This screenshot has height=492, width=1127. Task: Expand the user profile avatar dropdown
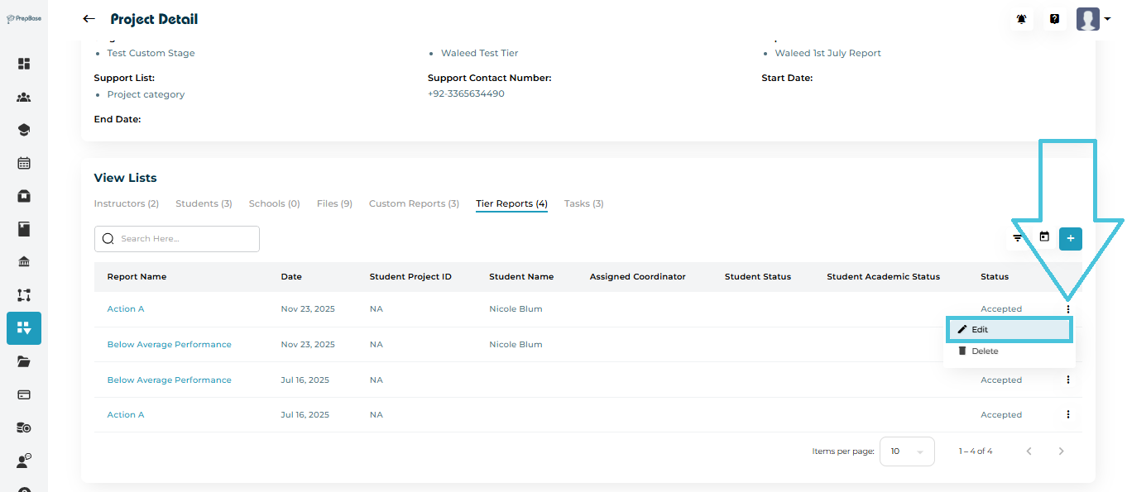(1093, 19)
